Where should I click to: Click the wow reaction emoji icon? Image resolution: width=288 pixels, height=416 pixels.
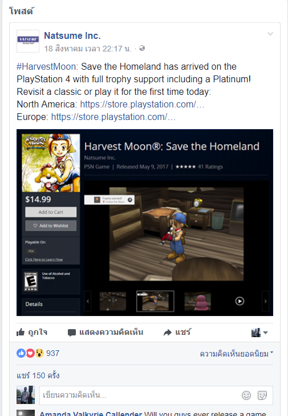tap(39, 353)
